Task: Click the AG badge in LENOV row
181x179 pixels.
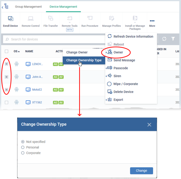Action: tap(55, 64)
